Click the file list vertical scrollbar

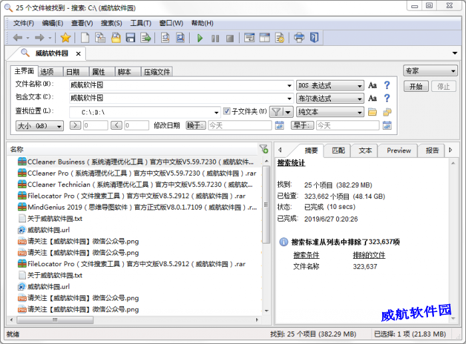pos(266,204)
